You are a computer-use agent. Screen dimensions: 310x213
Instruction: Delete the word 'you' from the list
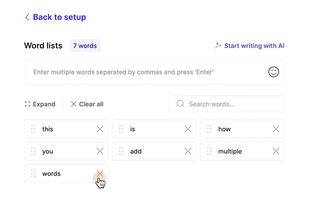pyautogui.click(x=100, y=151)
